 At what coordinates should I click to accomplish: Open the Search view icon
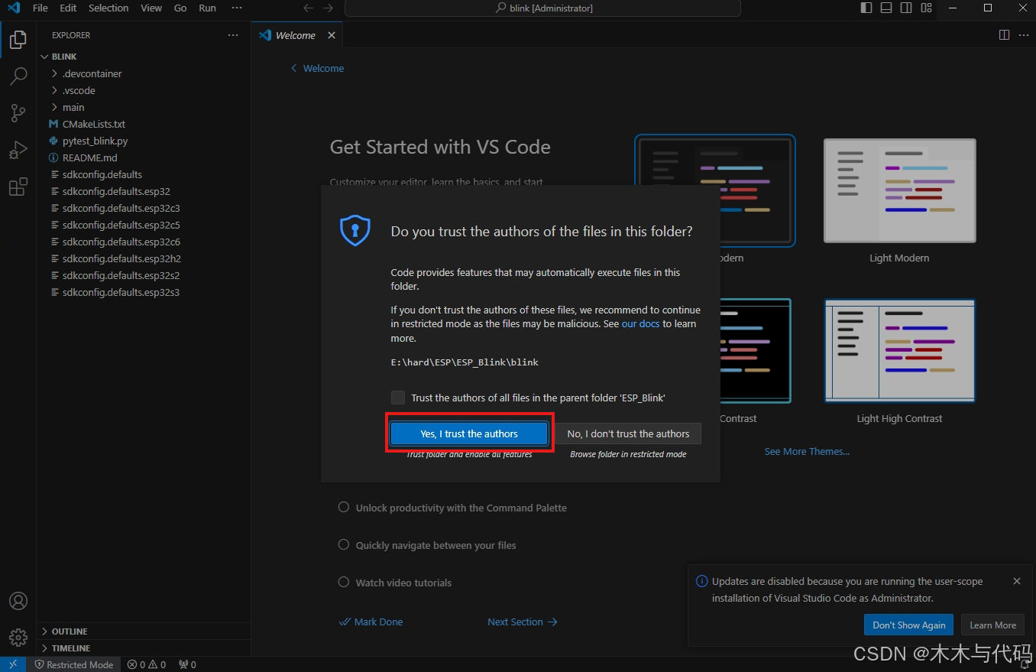[18, 76]
